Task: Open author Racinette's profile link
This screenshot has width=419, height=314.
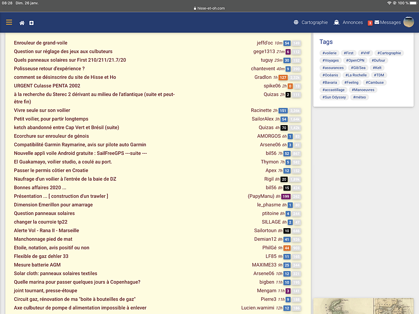Action: 261,110
